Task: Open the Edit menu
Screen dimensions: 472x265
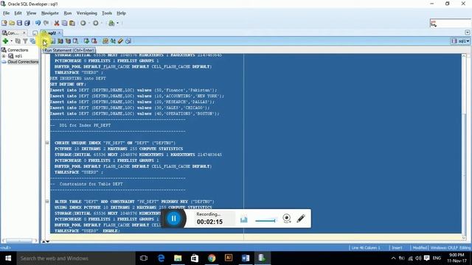Action: [18, 13]
